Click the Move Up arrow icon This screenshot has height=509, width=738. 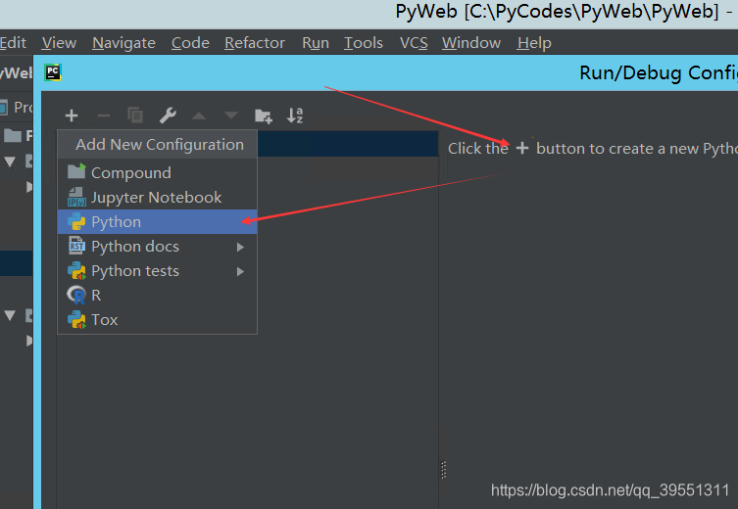pos(199,116)
